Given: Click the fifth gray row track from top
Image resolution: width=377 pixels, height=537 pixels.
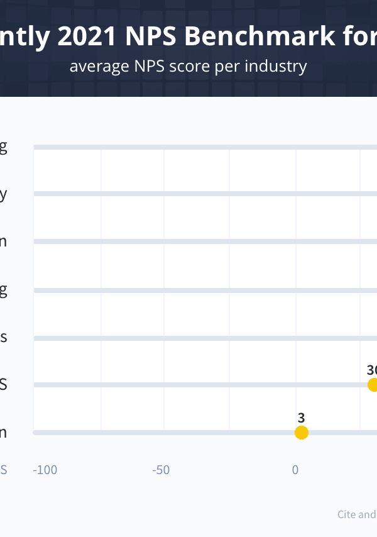Looking at the screenshot, I should pos(205,338).
